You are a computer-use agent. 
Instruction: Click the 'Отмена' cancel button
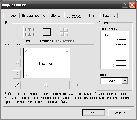click(120, 113)
